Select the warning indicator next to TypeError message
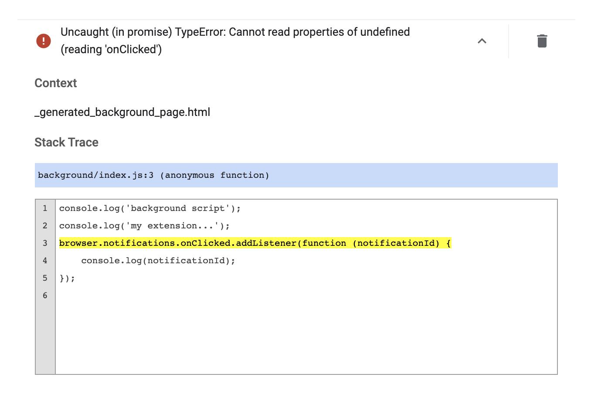The height and width of the screenshot is (401, 591). click(43, 41)
